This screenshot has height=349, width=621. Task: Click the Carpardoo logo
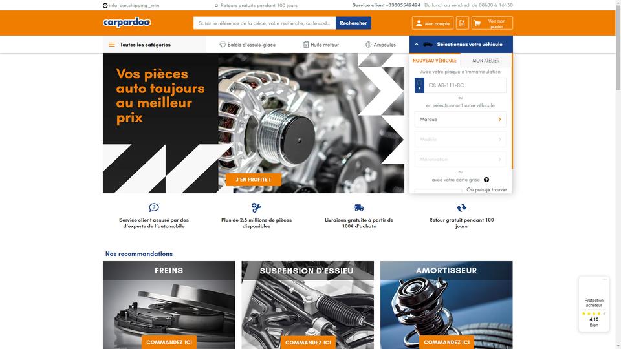click(x=127, y=23)
